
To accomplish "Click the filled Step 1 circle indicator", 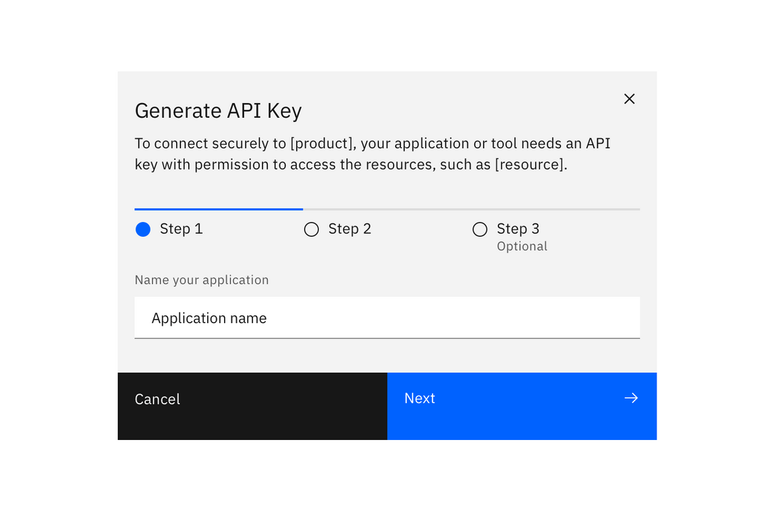I will click(143, 229).
